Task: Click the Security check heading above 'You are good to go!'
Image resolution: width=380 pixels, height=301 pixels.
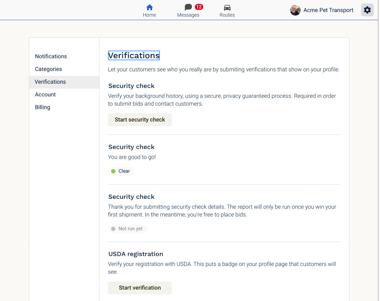Action: [132, 147]
